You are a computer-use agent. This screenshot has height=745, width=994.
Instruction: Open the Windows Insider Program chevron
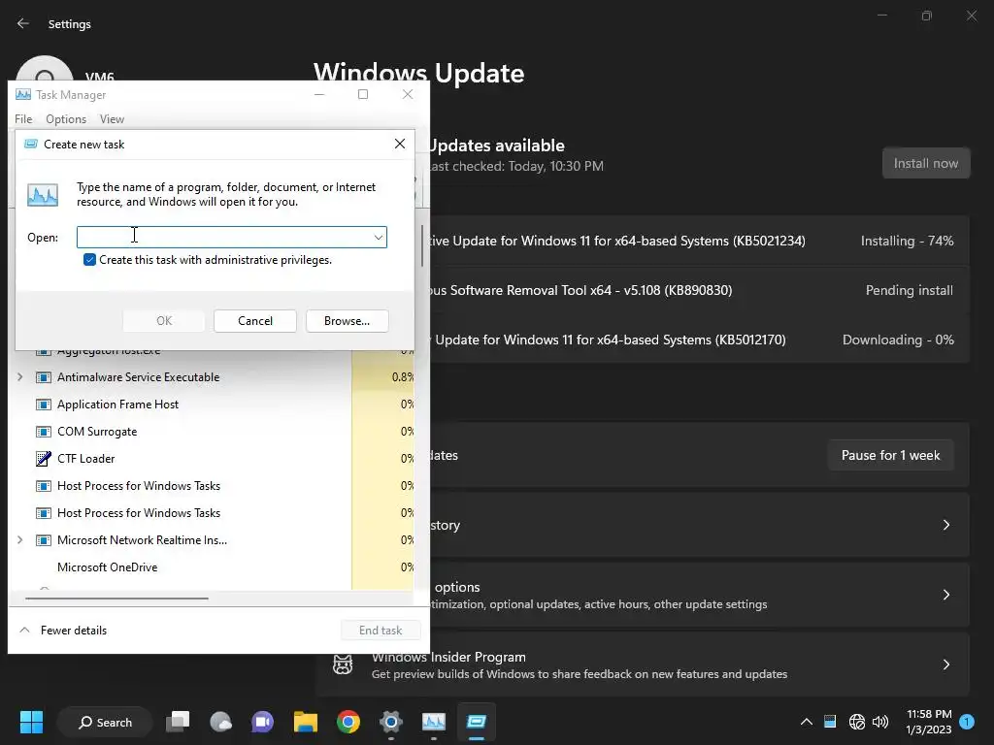[x=945, y=664]
